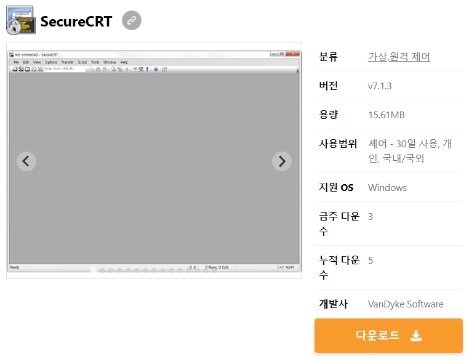Image resolution: width=469 pixels, height=361 pixels.
Task: Click the VanDyke Software developer name
Action: click(406, 304)
